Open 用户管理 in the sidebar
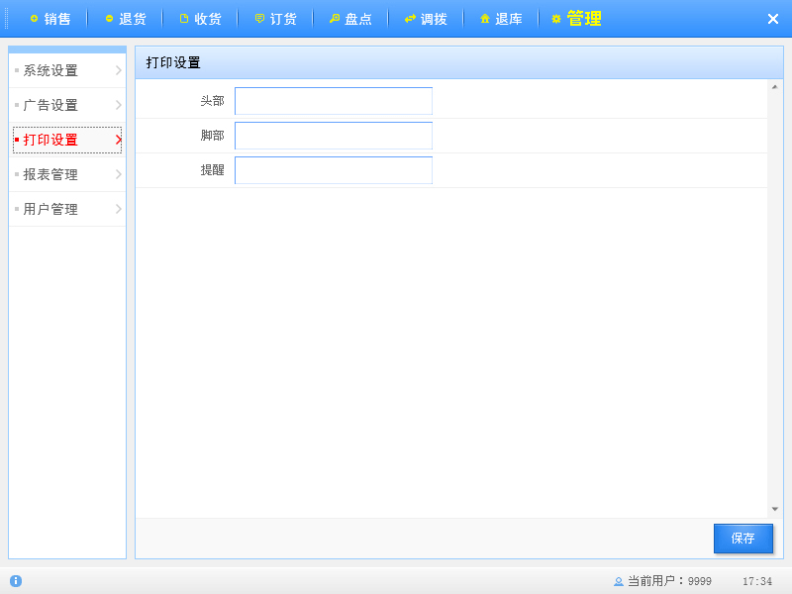The width and height of the screenshot is (792, 594). 67,209
